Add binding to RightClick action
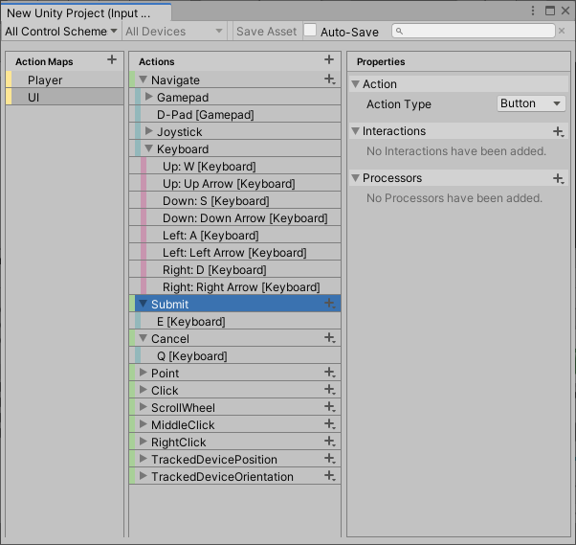 329,442
